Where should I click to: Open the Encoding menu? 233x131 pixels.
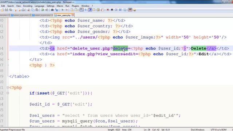tap(28, 6)
